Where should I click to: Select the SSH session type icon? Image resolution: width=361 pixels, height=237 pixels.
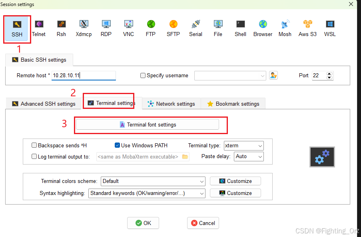click(16, 28)
